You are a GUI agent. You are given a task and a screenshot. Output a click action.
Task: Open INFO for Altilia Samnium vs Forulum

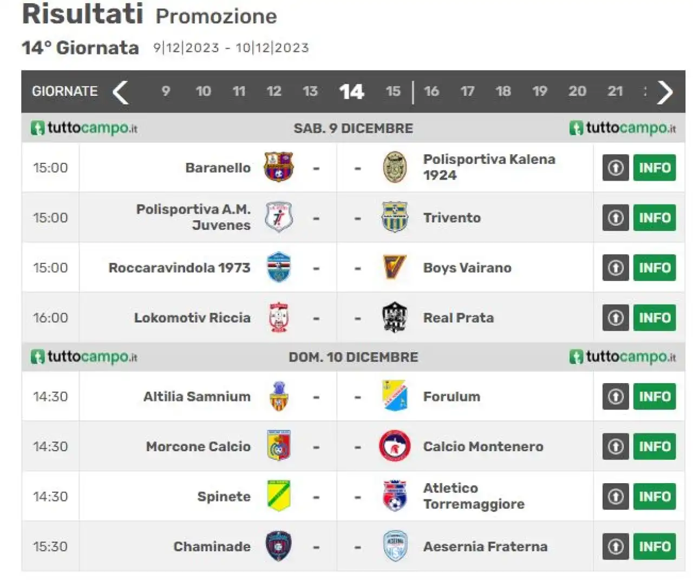pos(655,397)
